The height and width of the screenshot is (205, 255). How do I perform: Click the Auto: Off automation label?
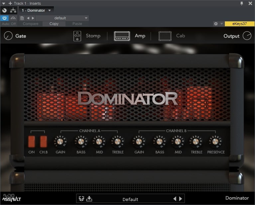point(9,24)
